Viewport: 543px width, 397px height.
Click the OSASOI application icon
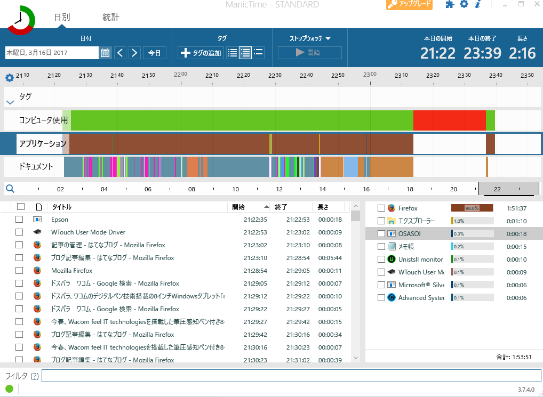(x=392, y=234)
